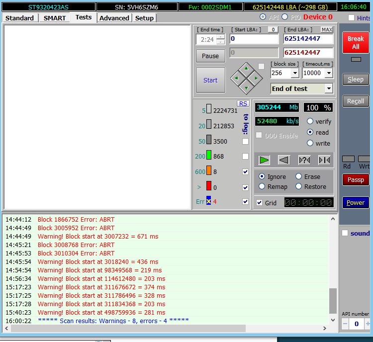This screenshot has width=373, height=342.
Task: Toggle the sound checkbox
Action: coord(345,233)
